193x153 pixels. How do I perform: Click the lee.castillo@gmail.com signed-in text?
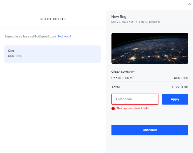click(39, 36)
